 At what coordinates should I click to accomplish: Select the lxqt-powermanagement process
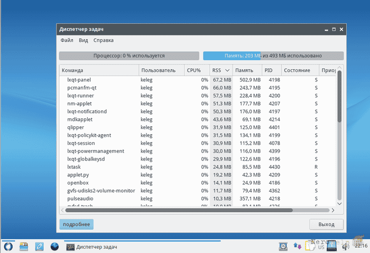(x=197, y=151)
